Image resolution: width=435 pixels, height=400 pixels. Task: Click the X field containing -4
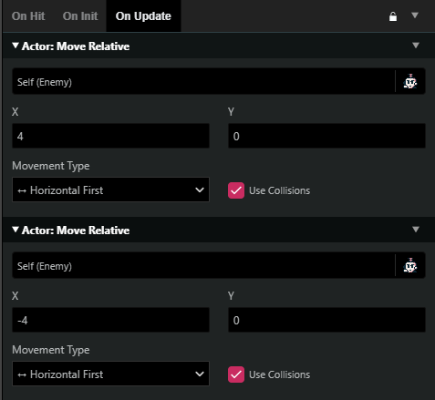pos(110,320)
